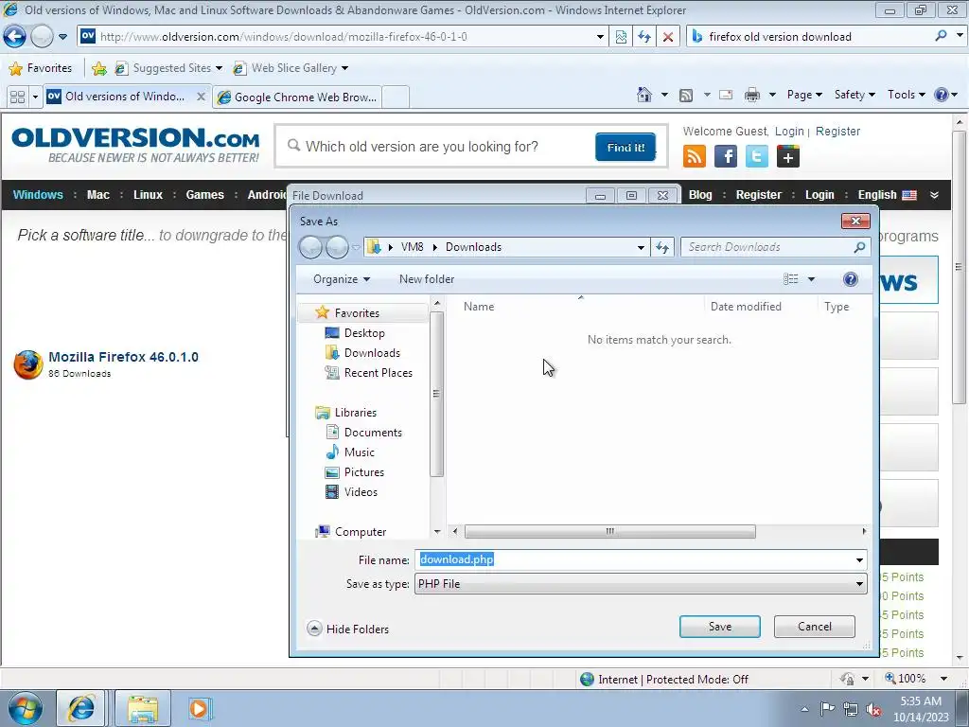Switch to Google Chrome Web Browser tab
The width and height of the screenshot is (969, 727).
pos(297,98)
